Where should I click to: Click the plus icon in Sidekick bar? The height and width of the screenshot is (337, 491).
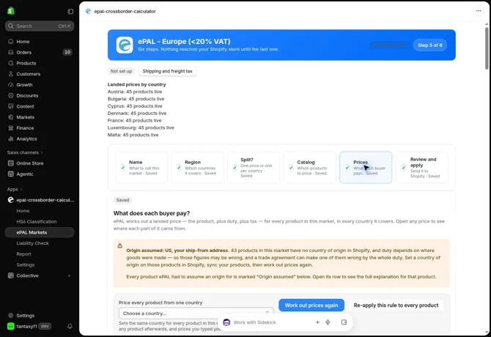click(317, 322)
